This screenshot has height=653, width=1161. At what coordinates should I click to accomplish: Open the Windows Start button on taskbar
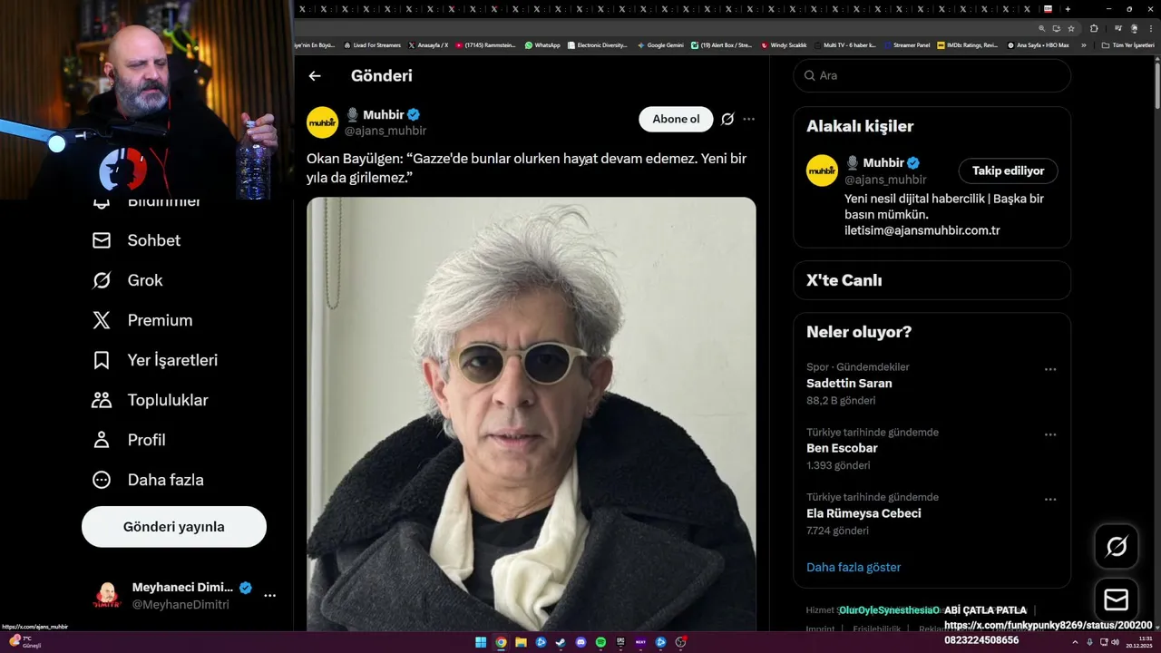point(481,642)
